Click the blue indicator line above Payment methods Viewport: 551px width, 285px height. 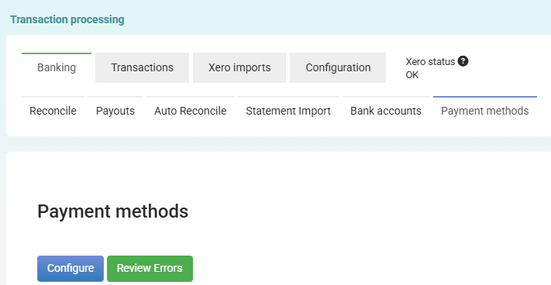tap(485, 97)
